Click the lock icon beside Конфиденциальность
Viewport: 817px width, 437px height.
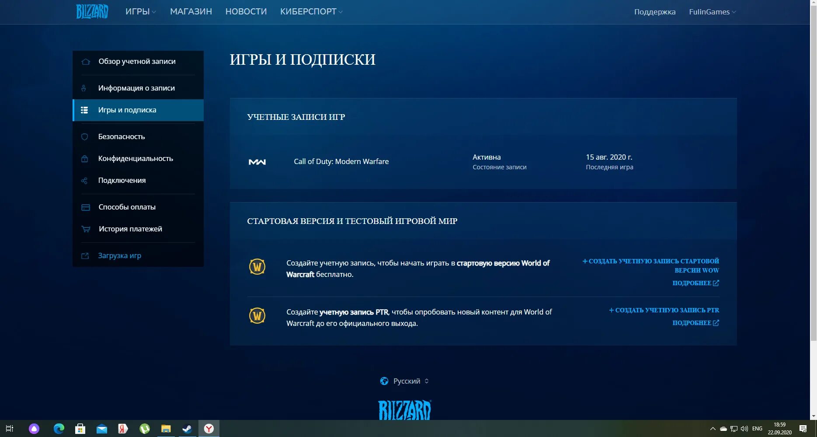pyautogui.click(x=85, y=159)
